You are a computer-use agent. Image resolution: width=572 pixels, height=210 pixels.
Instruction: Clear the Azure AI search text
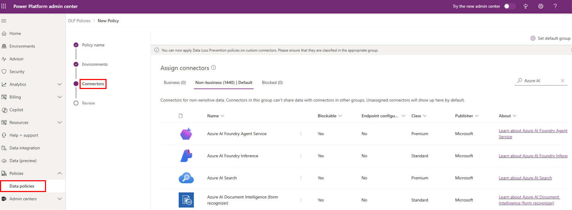pos(563,81)
